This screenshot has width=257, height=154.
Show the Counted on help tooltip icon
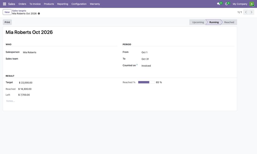click(137, 65)
